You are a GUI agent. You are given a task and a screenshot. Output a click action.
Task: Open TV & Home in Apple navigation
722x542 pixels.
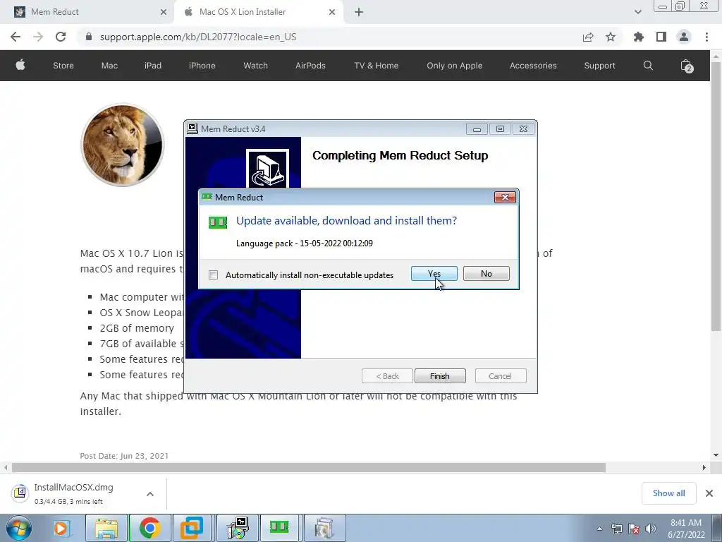click(377, 66)
